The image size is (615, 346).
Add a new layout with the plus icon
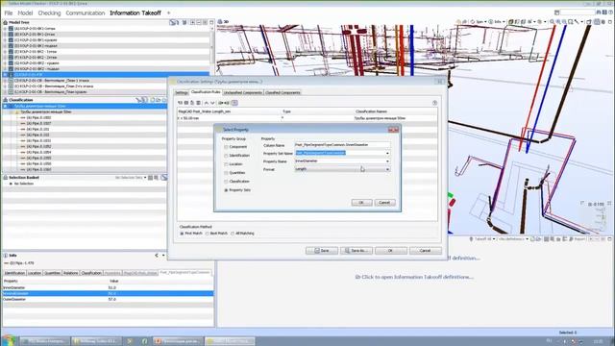pyautogui.click(x=169, y=12)
